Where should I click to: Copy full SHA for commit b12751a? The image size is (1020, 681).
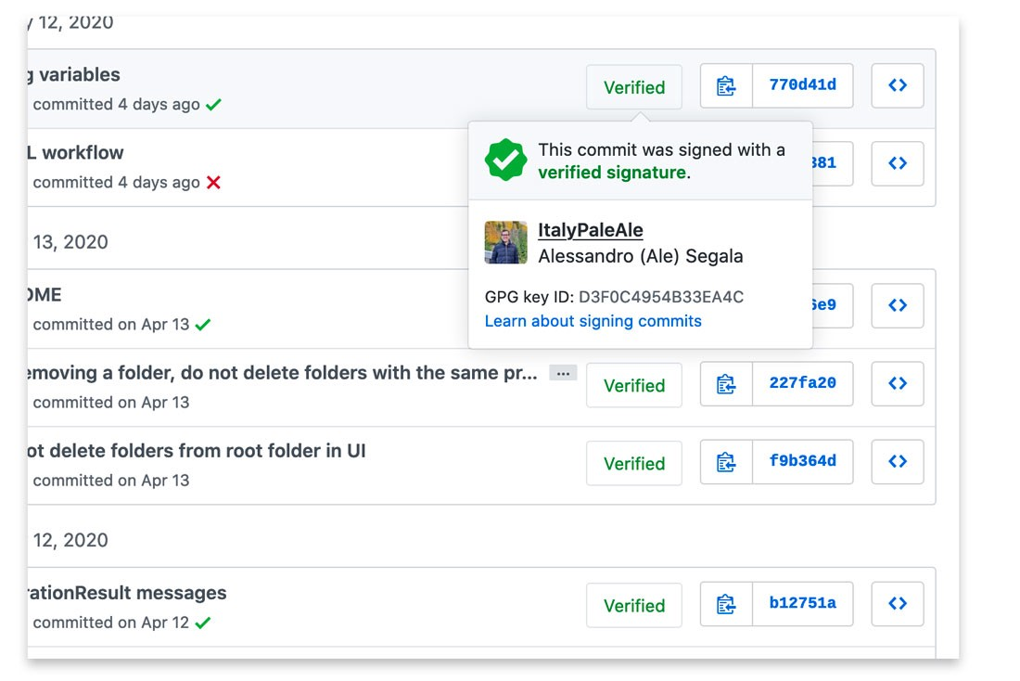pos(726,604)
